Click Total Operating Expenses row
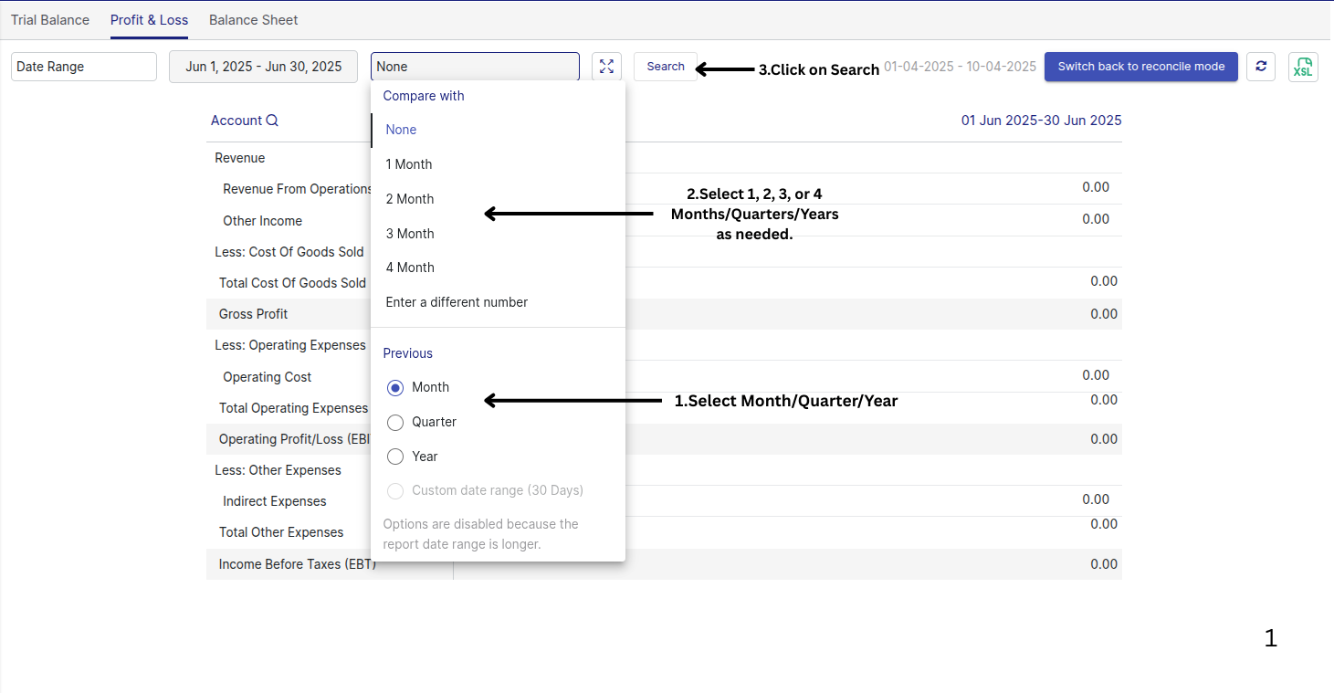 (664, 408)
